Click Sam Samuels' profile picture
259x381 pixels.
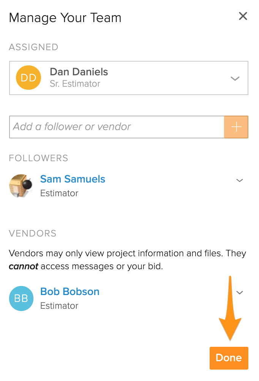(x=21, y=186)
